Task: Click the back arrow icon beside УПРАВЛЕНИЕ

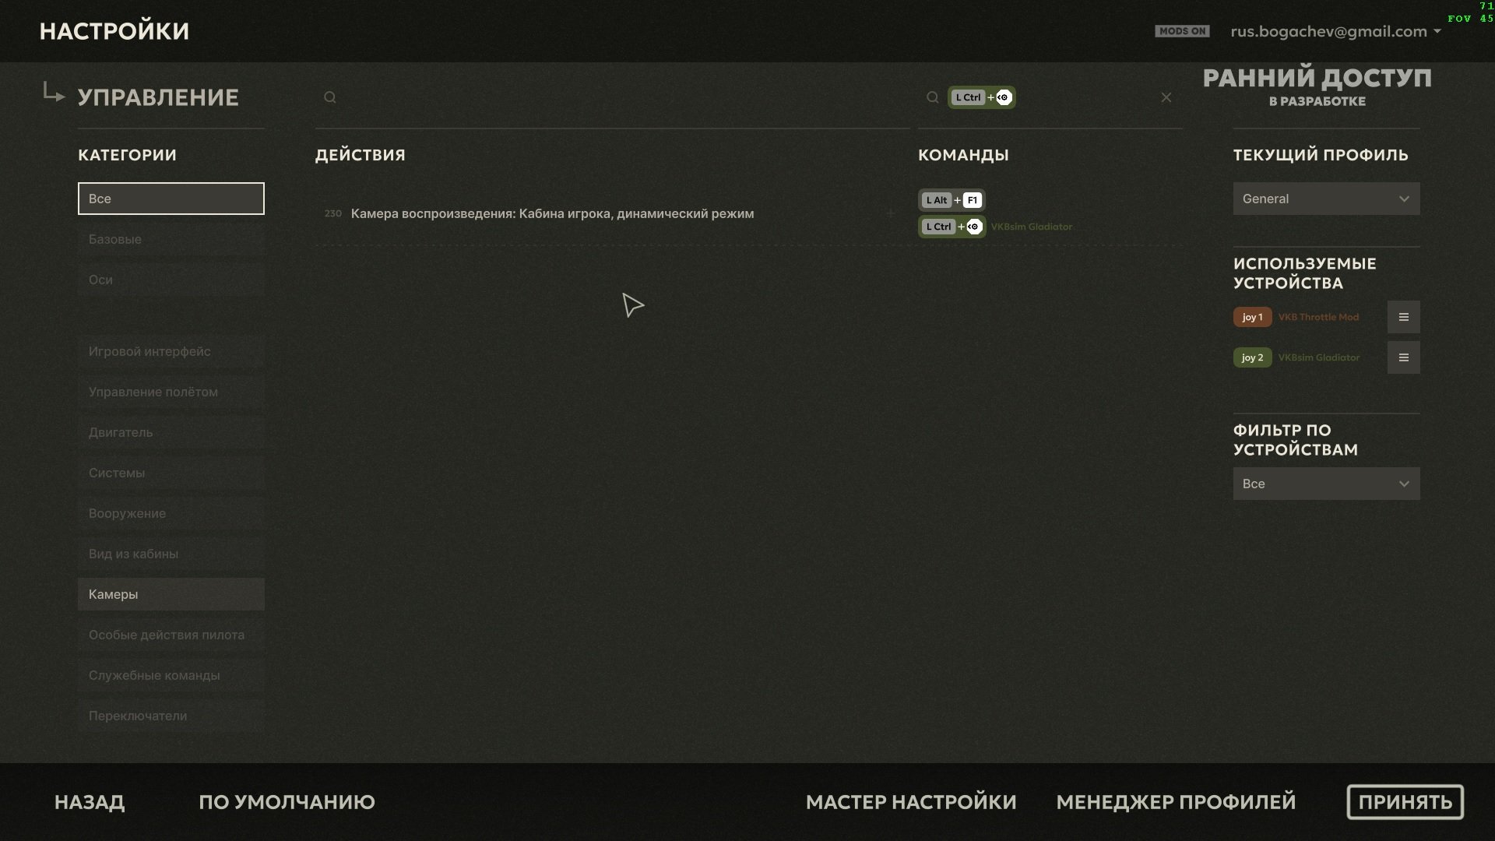Action: [53, 93]
